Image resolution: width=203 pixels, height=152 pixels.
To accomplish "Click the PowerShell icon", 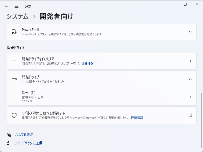I will (14, 32).
